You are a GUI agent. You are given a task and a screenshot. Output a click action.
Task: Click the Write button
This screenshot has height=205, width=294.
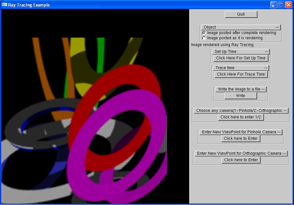241,96
